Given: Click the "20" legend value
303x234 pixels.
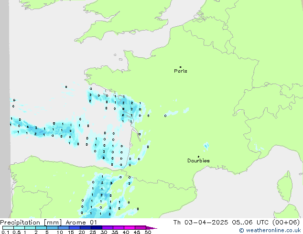Looking at the screenshot, I should pos(82,232).
